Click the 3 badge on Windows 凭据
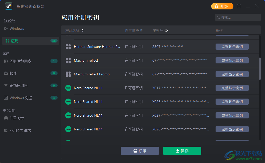 coord(54,98)
